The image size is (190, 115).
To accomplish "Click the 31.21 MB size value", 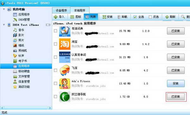I will 125,57.
